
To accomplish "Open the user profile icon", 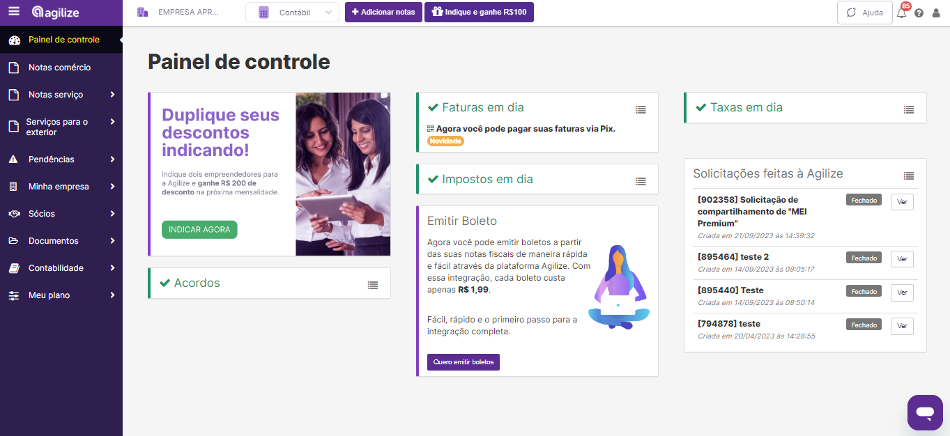I will [936, 13].
